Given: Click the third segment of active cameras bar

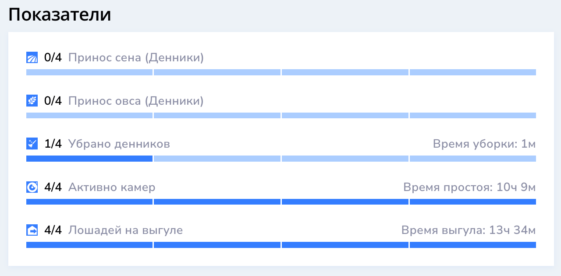Looking at the screenshot, I should 345,202.
